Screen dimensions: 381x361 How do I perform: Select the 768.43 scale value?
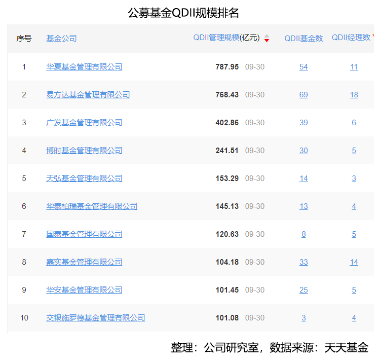tap(227, 95)
